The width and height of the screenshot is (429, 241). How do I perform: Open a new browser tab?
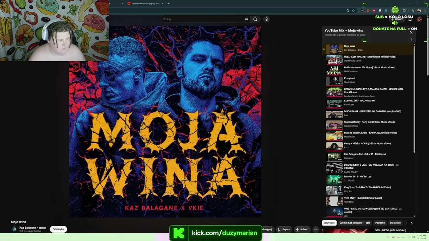[x=168, y=3]
